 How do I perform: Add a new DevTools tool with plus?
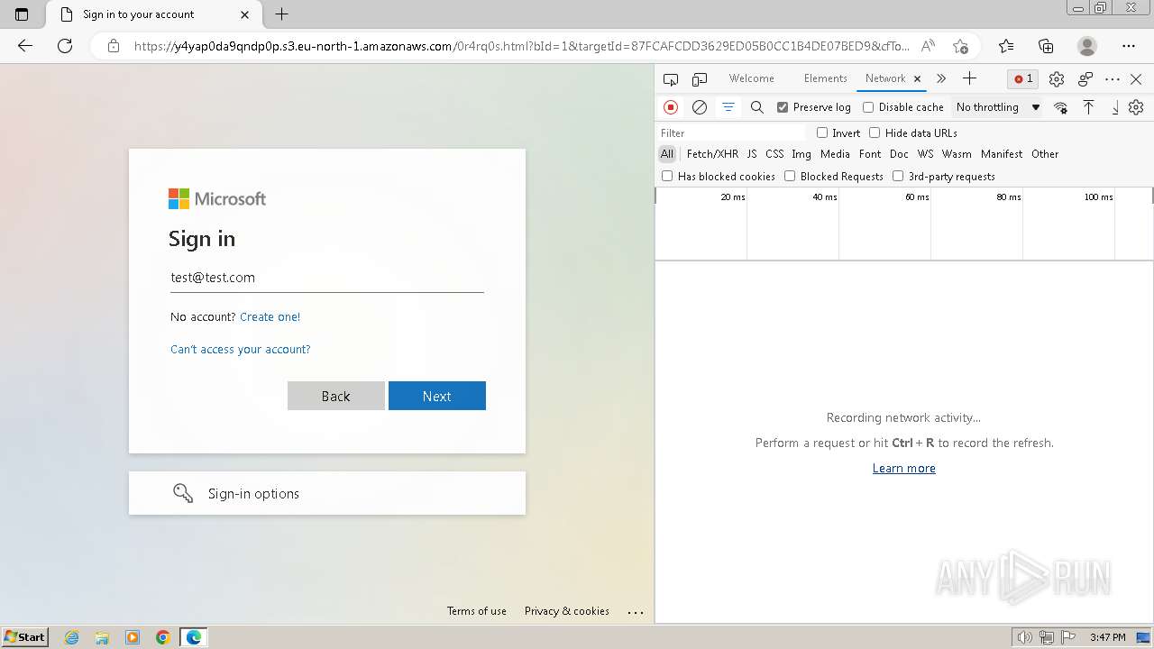(x=969, y=78)
